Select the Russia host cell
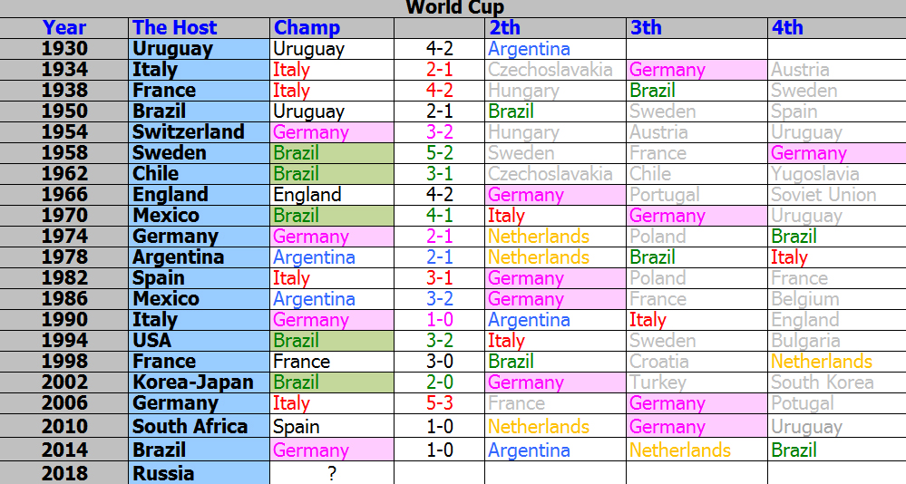906x484 pixels. [x=199, y=473]
